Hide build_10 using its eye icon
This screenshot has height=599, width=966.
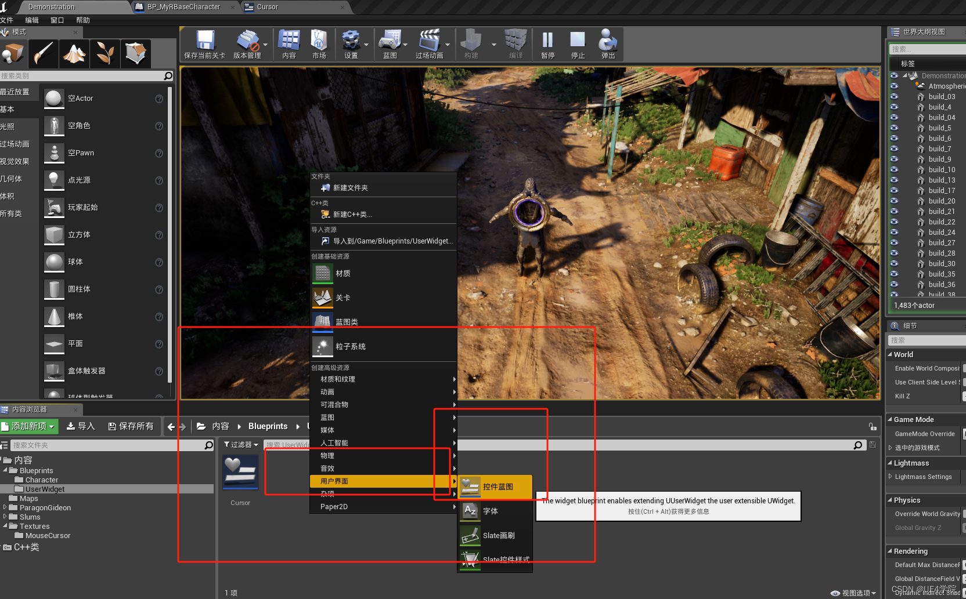[x=894, y=170]
